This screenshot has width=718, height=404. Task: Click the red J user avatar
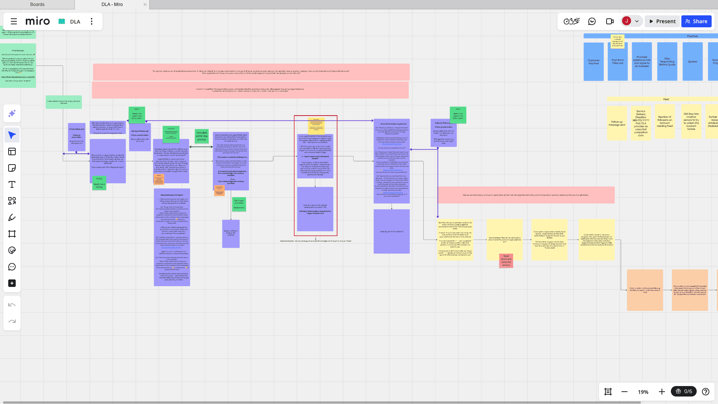626,21
